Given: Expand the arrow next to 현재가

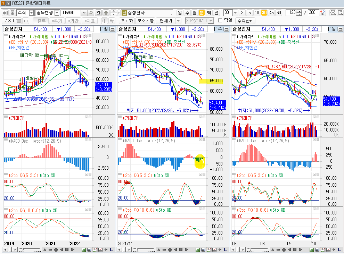Looking at the screenshot, I should pyautogui.click(x=178, y=21).
